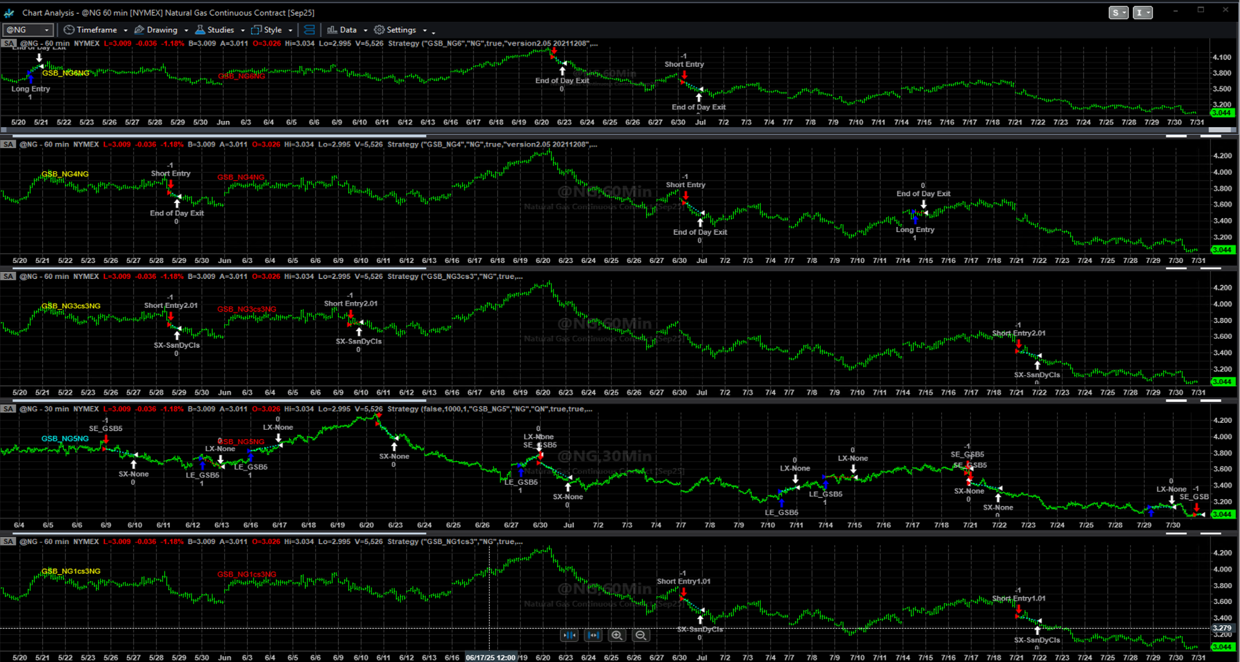1240x662 pixels.
Task: Click the Timeframe clock icon
Action: 69,30
